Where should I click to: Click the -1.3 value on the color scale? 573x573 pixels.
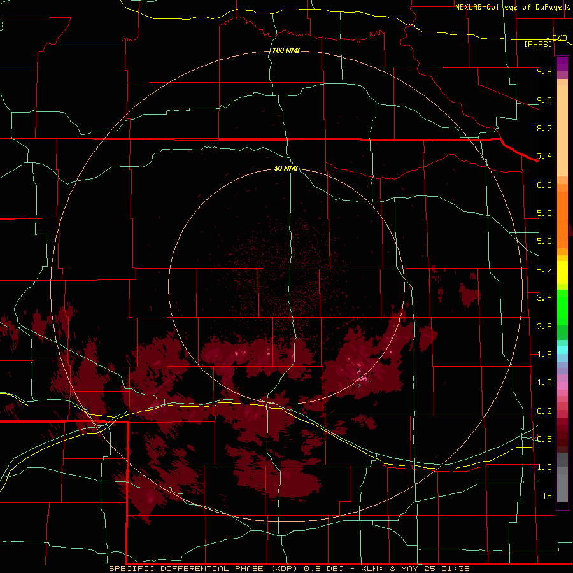tap(542, 467)
